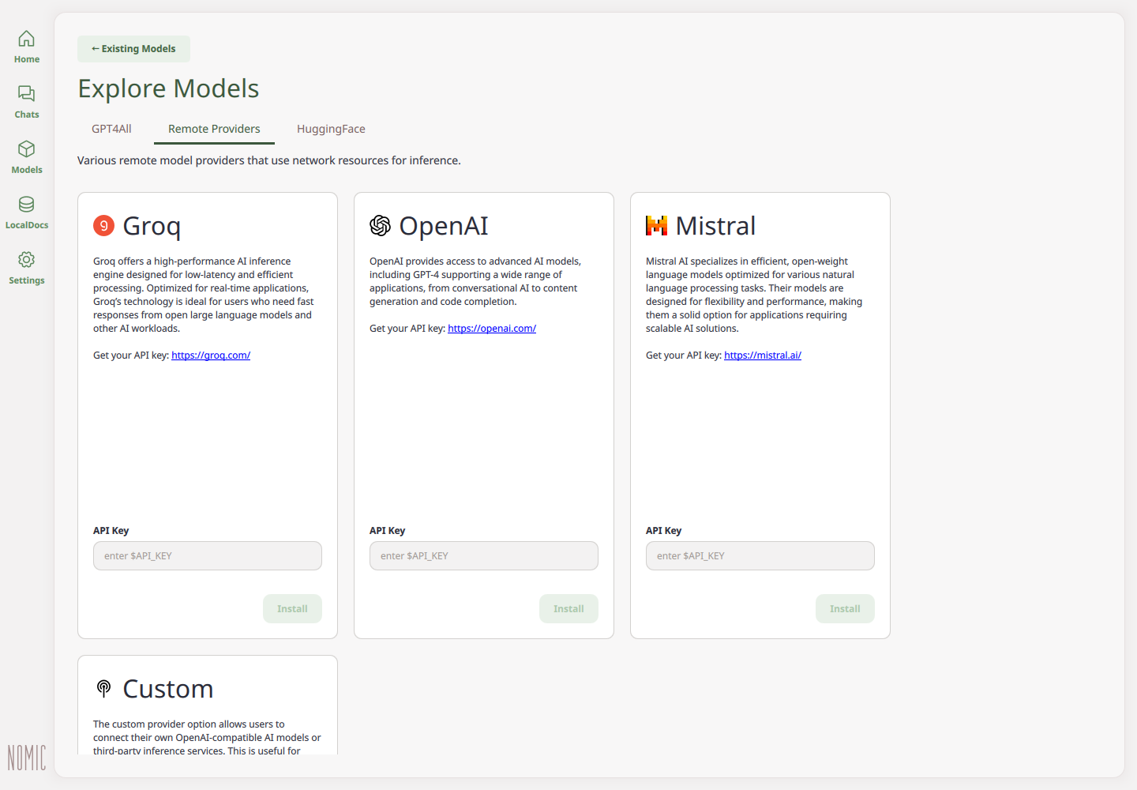Click Install on the OpenAI card
Screen dimensions: 1137x790
[568, 608]
